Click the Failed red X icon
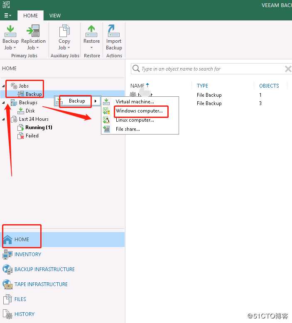Screen dimensions: 292x323 click(21, 136)
